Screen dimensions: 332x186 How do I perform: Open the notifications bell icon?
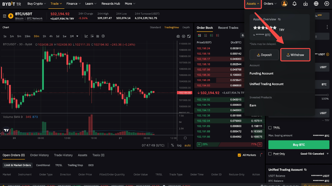[294, 4]
